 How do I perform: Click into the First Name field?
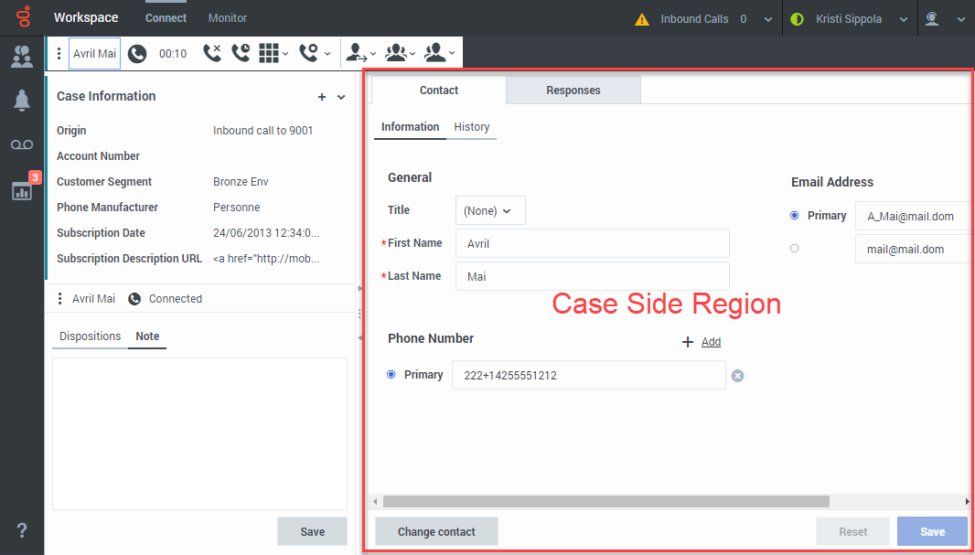(x=592, y=244)
